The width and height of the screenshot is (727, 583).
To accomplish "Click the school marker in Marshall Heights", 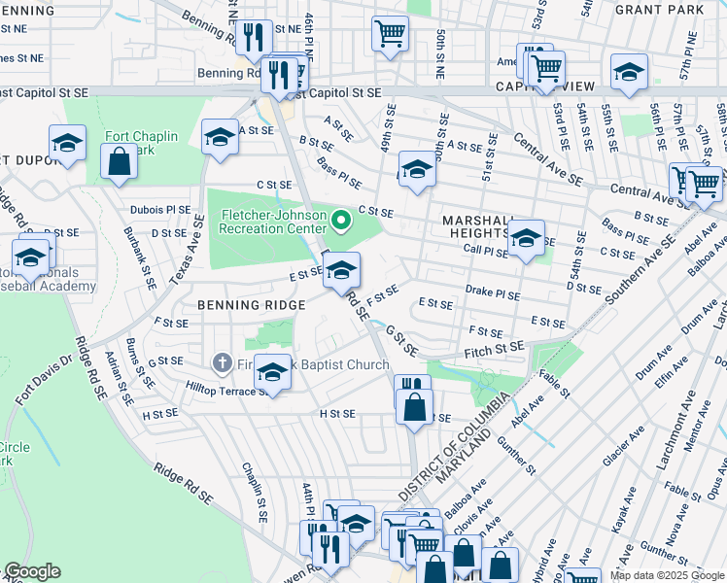I will (526, 239).
